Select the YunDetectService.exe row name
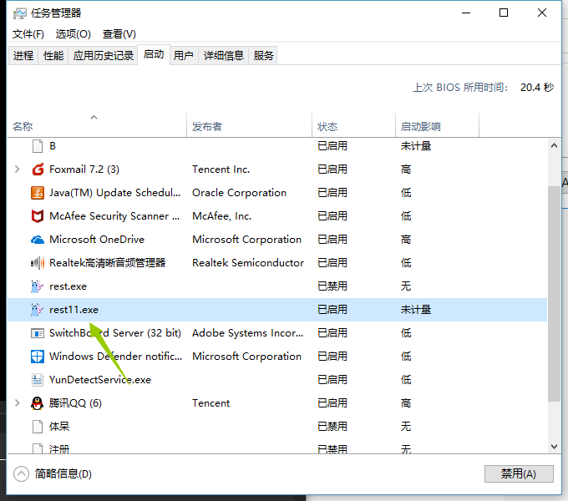 100,380
